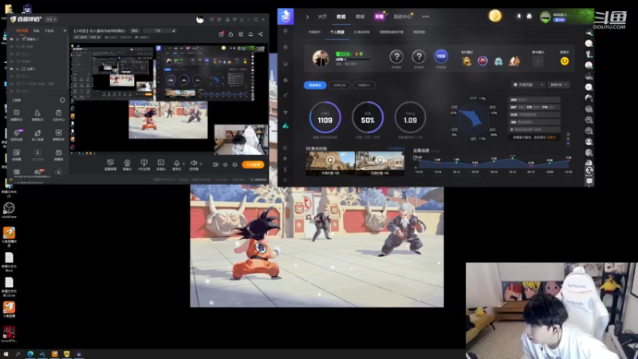This screenshot has width=638, height=359.
Task: Click the orange stop-streaming button
Action: pyautogui.click(x=253, y=164)
